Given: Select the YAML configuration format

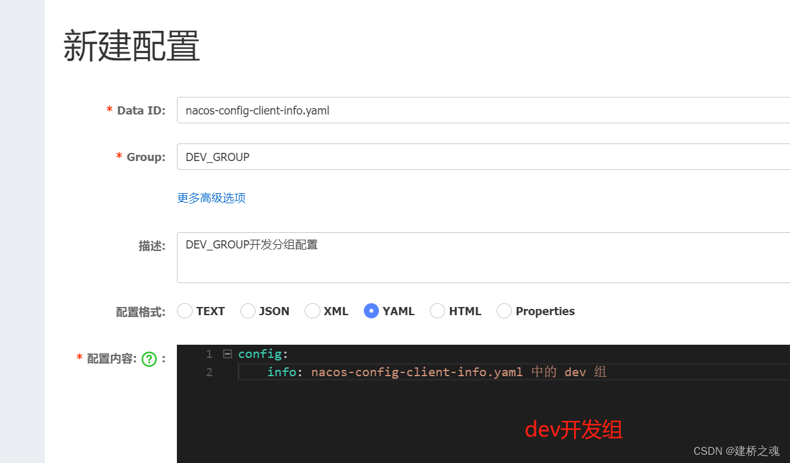Looking at the screenshot, I should pos(371,311).
